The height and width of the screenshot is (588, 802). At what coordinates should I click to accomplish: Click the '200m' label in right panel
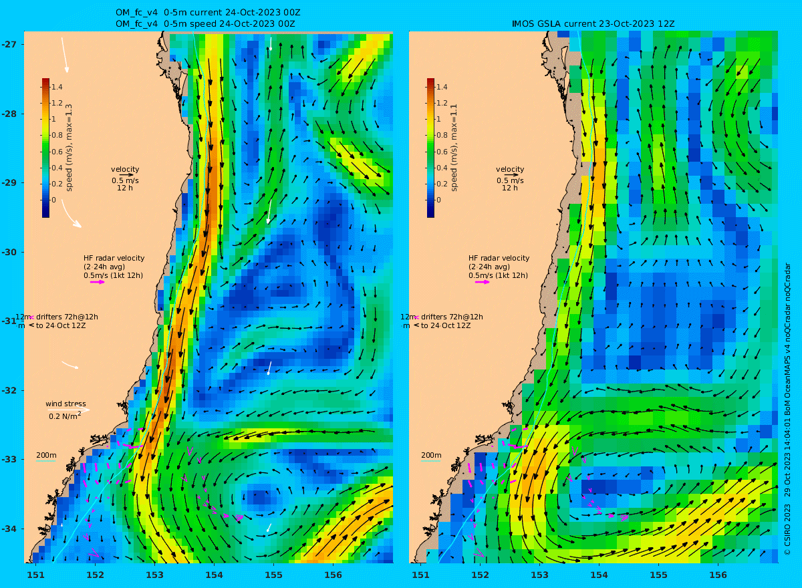431,455
